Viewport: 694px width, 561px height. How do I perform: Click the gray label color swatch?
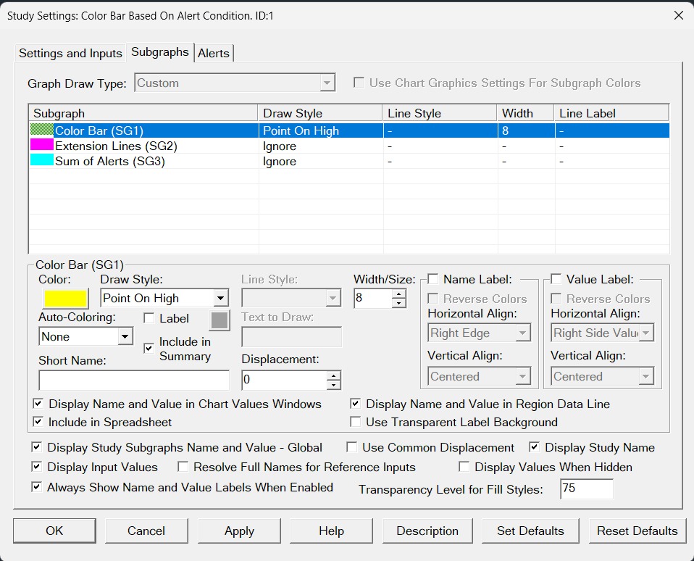pos(219,320)
